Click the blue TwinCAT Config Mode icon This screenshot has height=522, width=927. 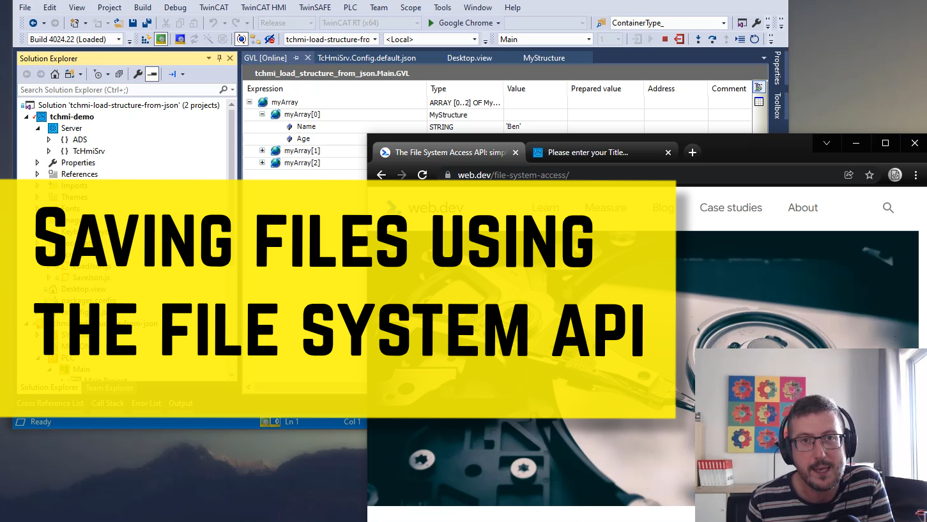coord(180,40)
